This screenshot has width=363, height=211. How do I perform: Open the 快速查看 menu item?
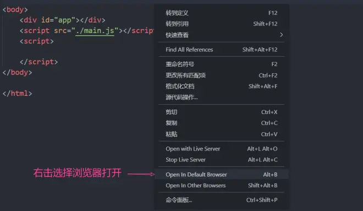[221, 35]
